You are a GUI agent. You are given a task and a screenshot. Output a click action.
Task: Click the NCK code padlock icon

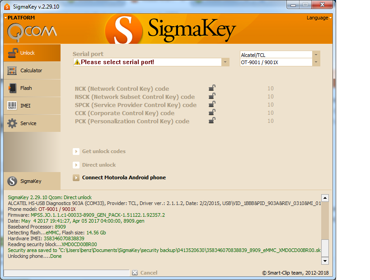point(212,88)
